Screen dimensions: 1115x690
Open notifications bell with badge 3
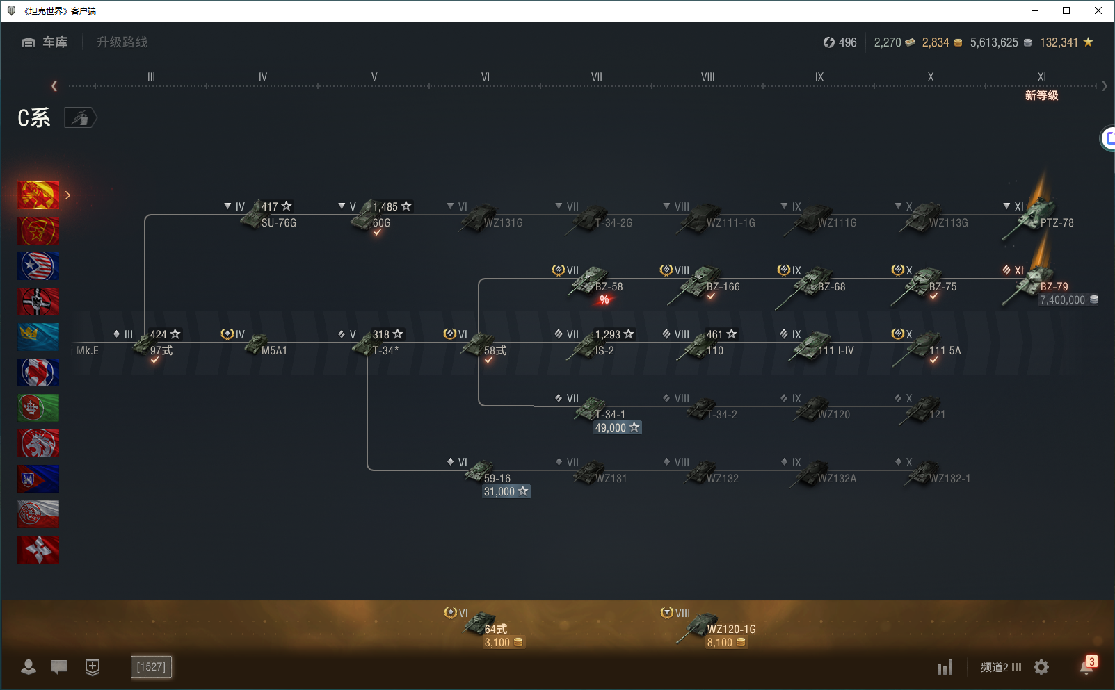(1086, 666)
